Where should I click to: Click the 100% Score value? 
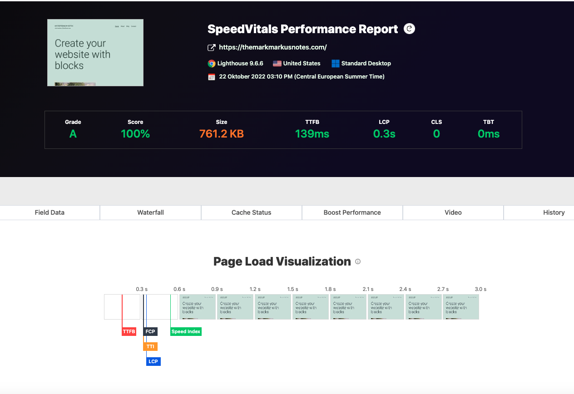135,134
